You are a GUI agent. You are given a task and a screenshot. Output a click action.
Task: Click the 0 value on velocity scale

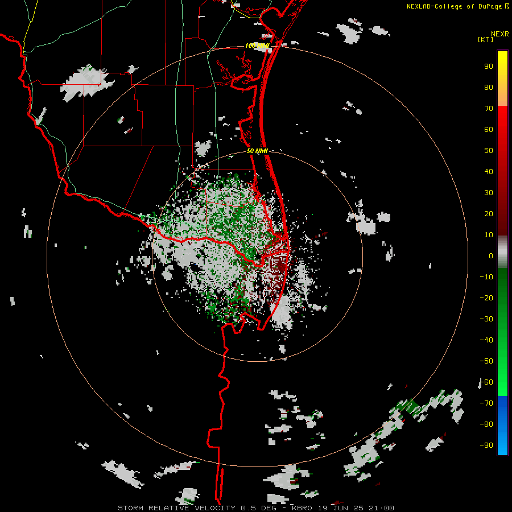491,255
